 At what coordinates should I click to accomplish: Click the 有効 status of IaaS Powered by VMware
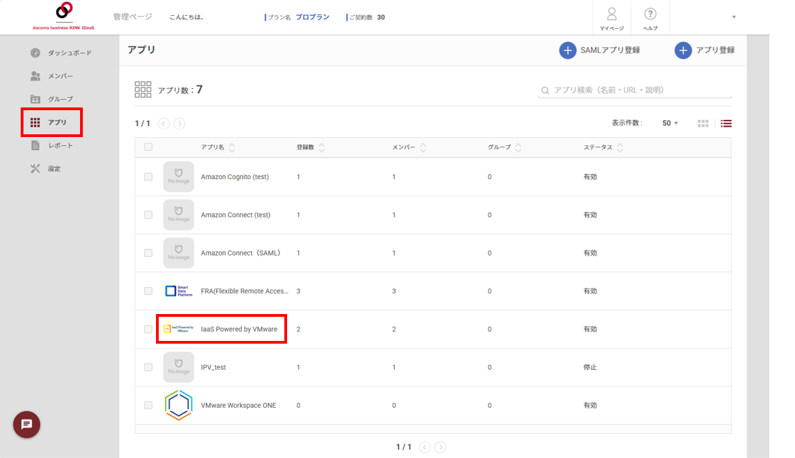click(x=590, y=329)
